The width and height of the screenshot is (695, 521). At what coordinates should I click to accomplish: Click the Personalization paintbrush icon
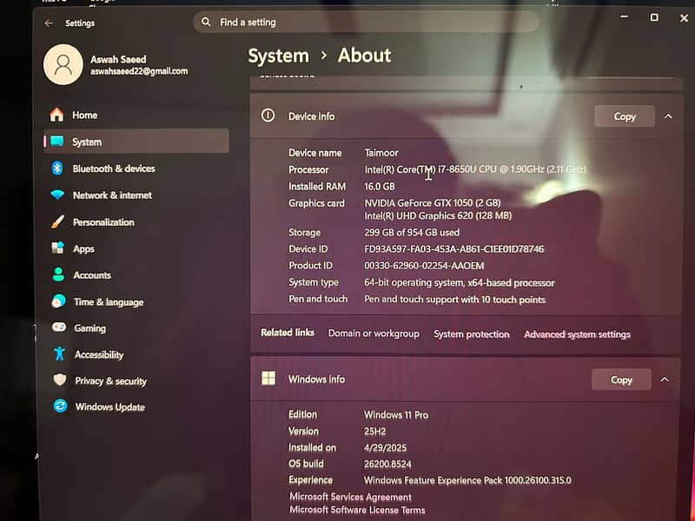pyautogui.click(x=57, y=221)
